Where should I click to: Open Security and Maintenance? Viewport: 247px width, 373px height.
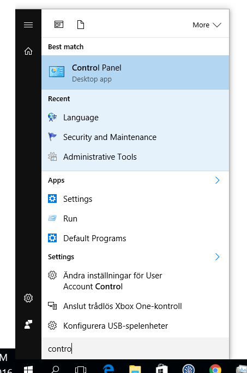(x=135, y=137)
